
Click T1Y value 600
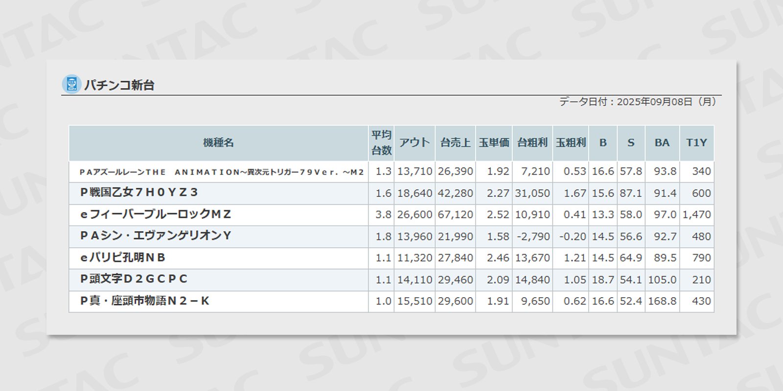pos(701,193)
